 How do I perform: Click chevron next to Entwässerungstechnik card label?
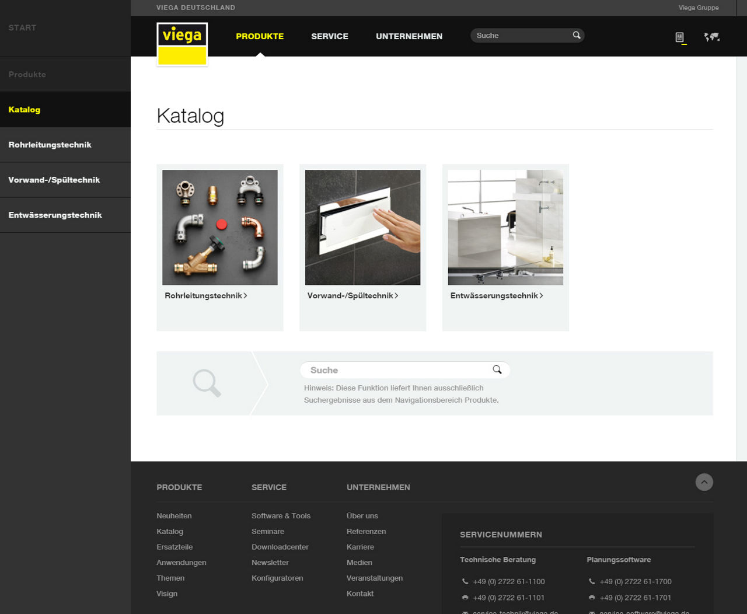(541, 296)
